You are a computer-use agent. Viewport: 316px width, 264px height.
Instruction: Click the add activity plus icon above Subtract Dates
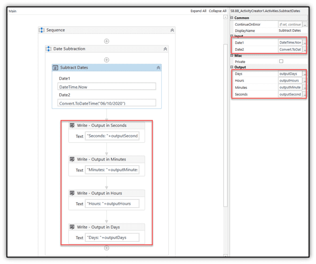[106, 60]
